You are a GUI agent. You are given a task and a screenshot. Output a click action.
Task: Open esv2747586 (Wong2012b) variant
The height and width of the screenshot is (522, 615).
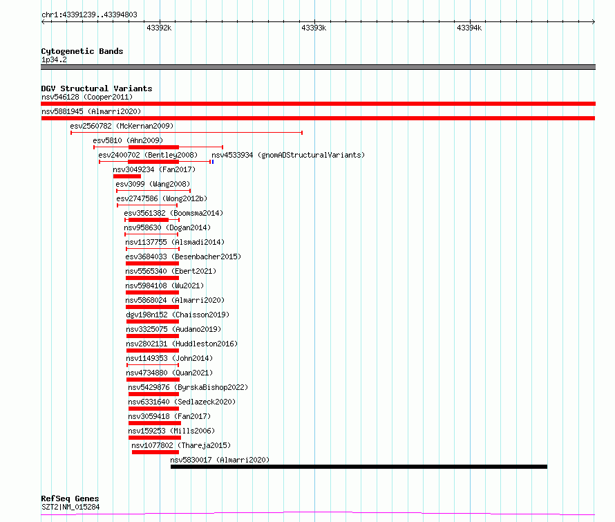[x=162, y=198]
